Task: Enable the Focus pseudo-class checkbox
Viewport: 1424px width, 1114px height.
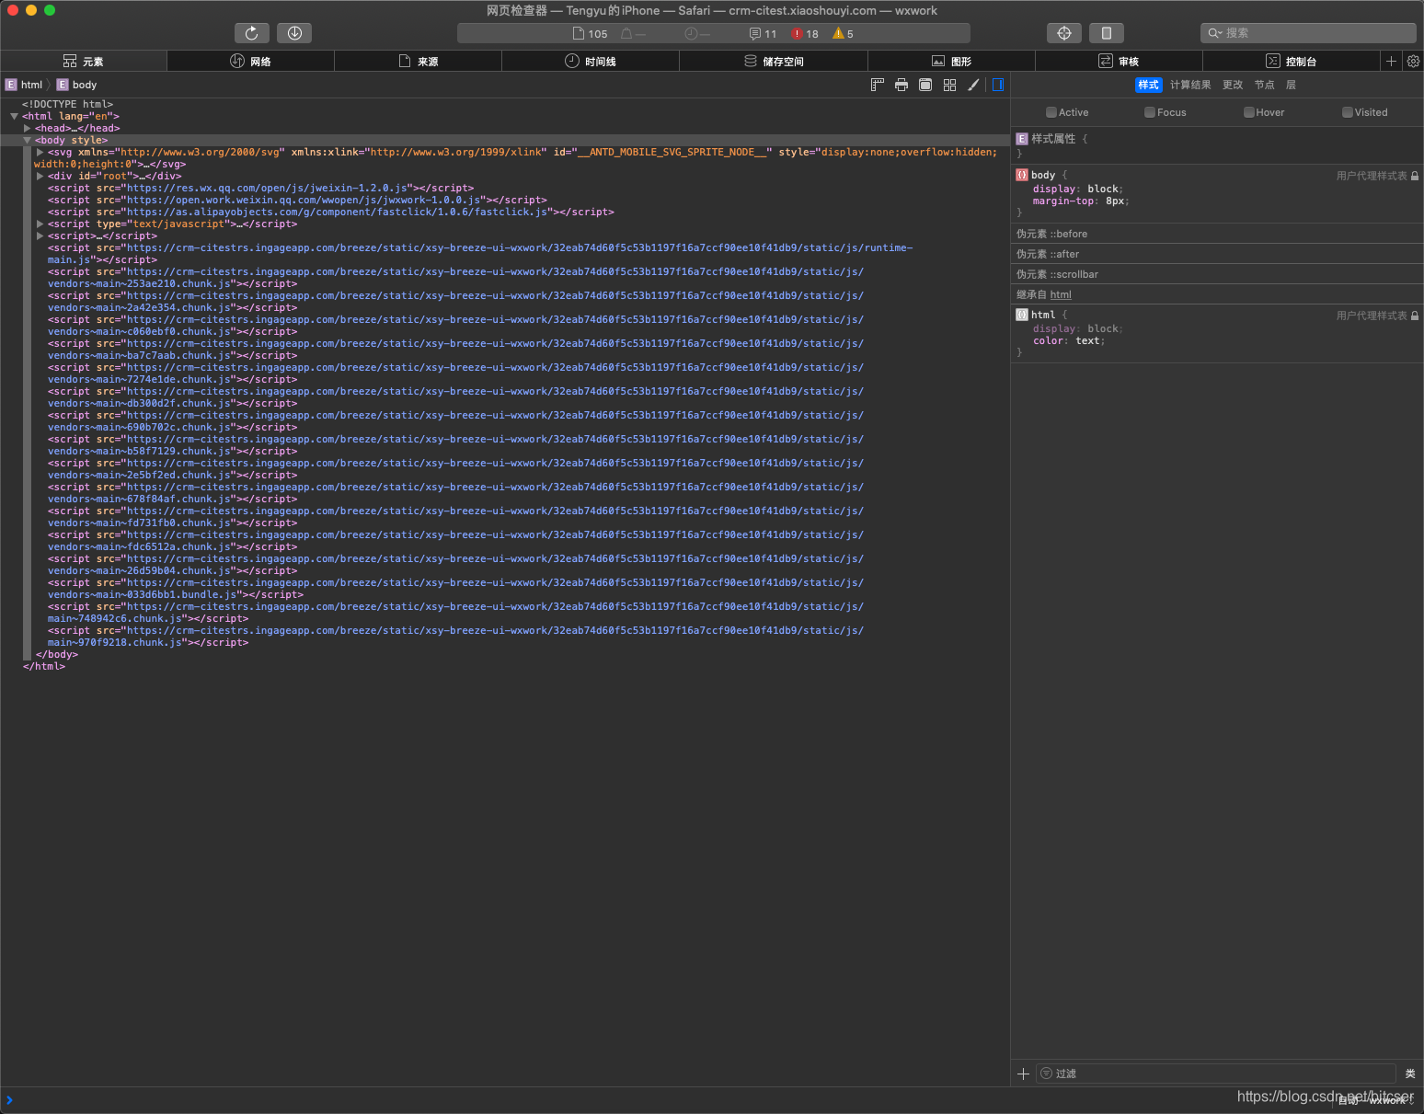Action: click(x=1149, y=112)
